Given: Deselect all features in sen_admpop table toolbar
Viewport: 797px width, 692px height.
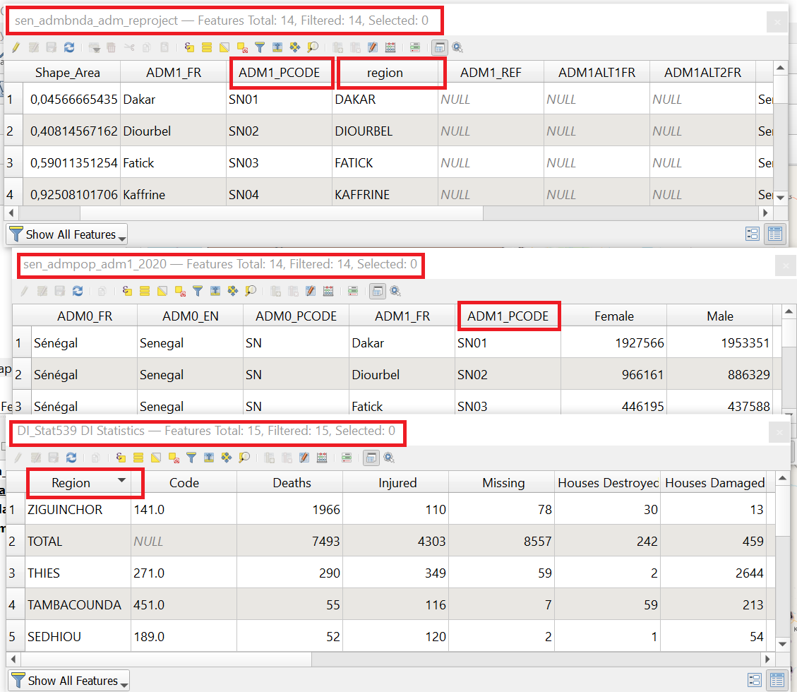Looking at the screenshot, I should click(x=180, y=291).
